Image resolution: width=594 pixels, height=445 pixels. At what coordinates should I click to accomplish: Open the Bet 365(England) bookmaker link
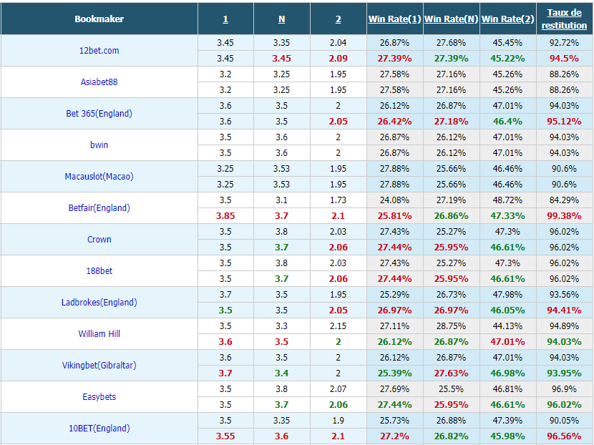[x=99, y=113]
